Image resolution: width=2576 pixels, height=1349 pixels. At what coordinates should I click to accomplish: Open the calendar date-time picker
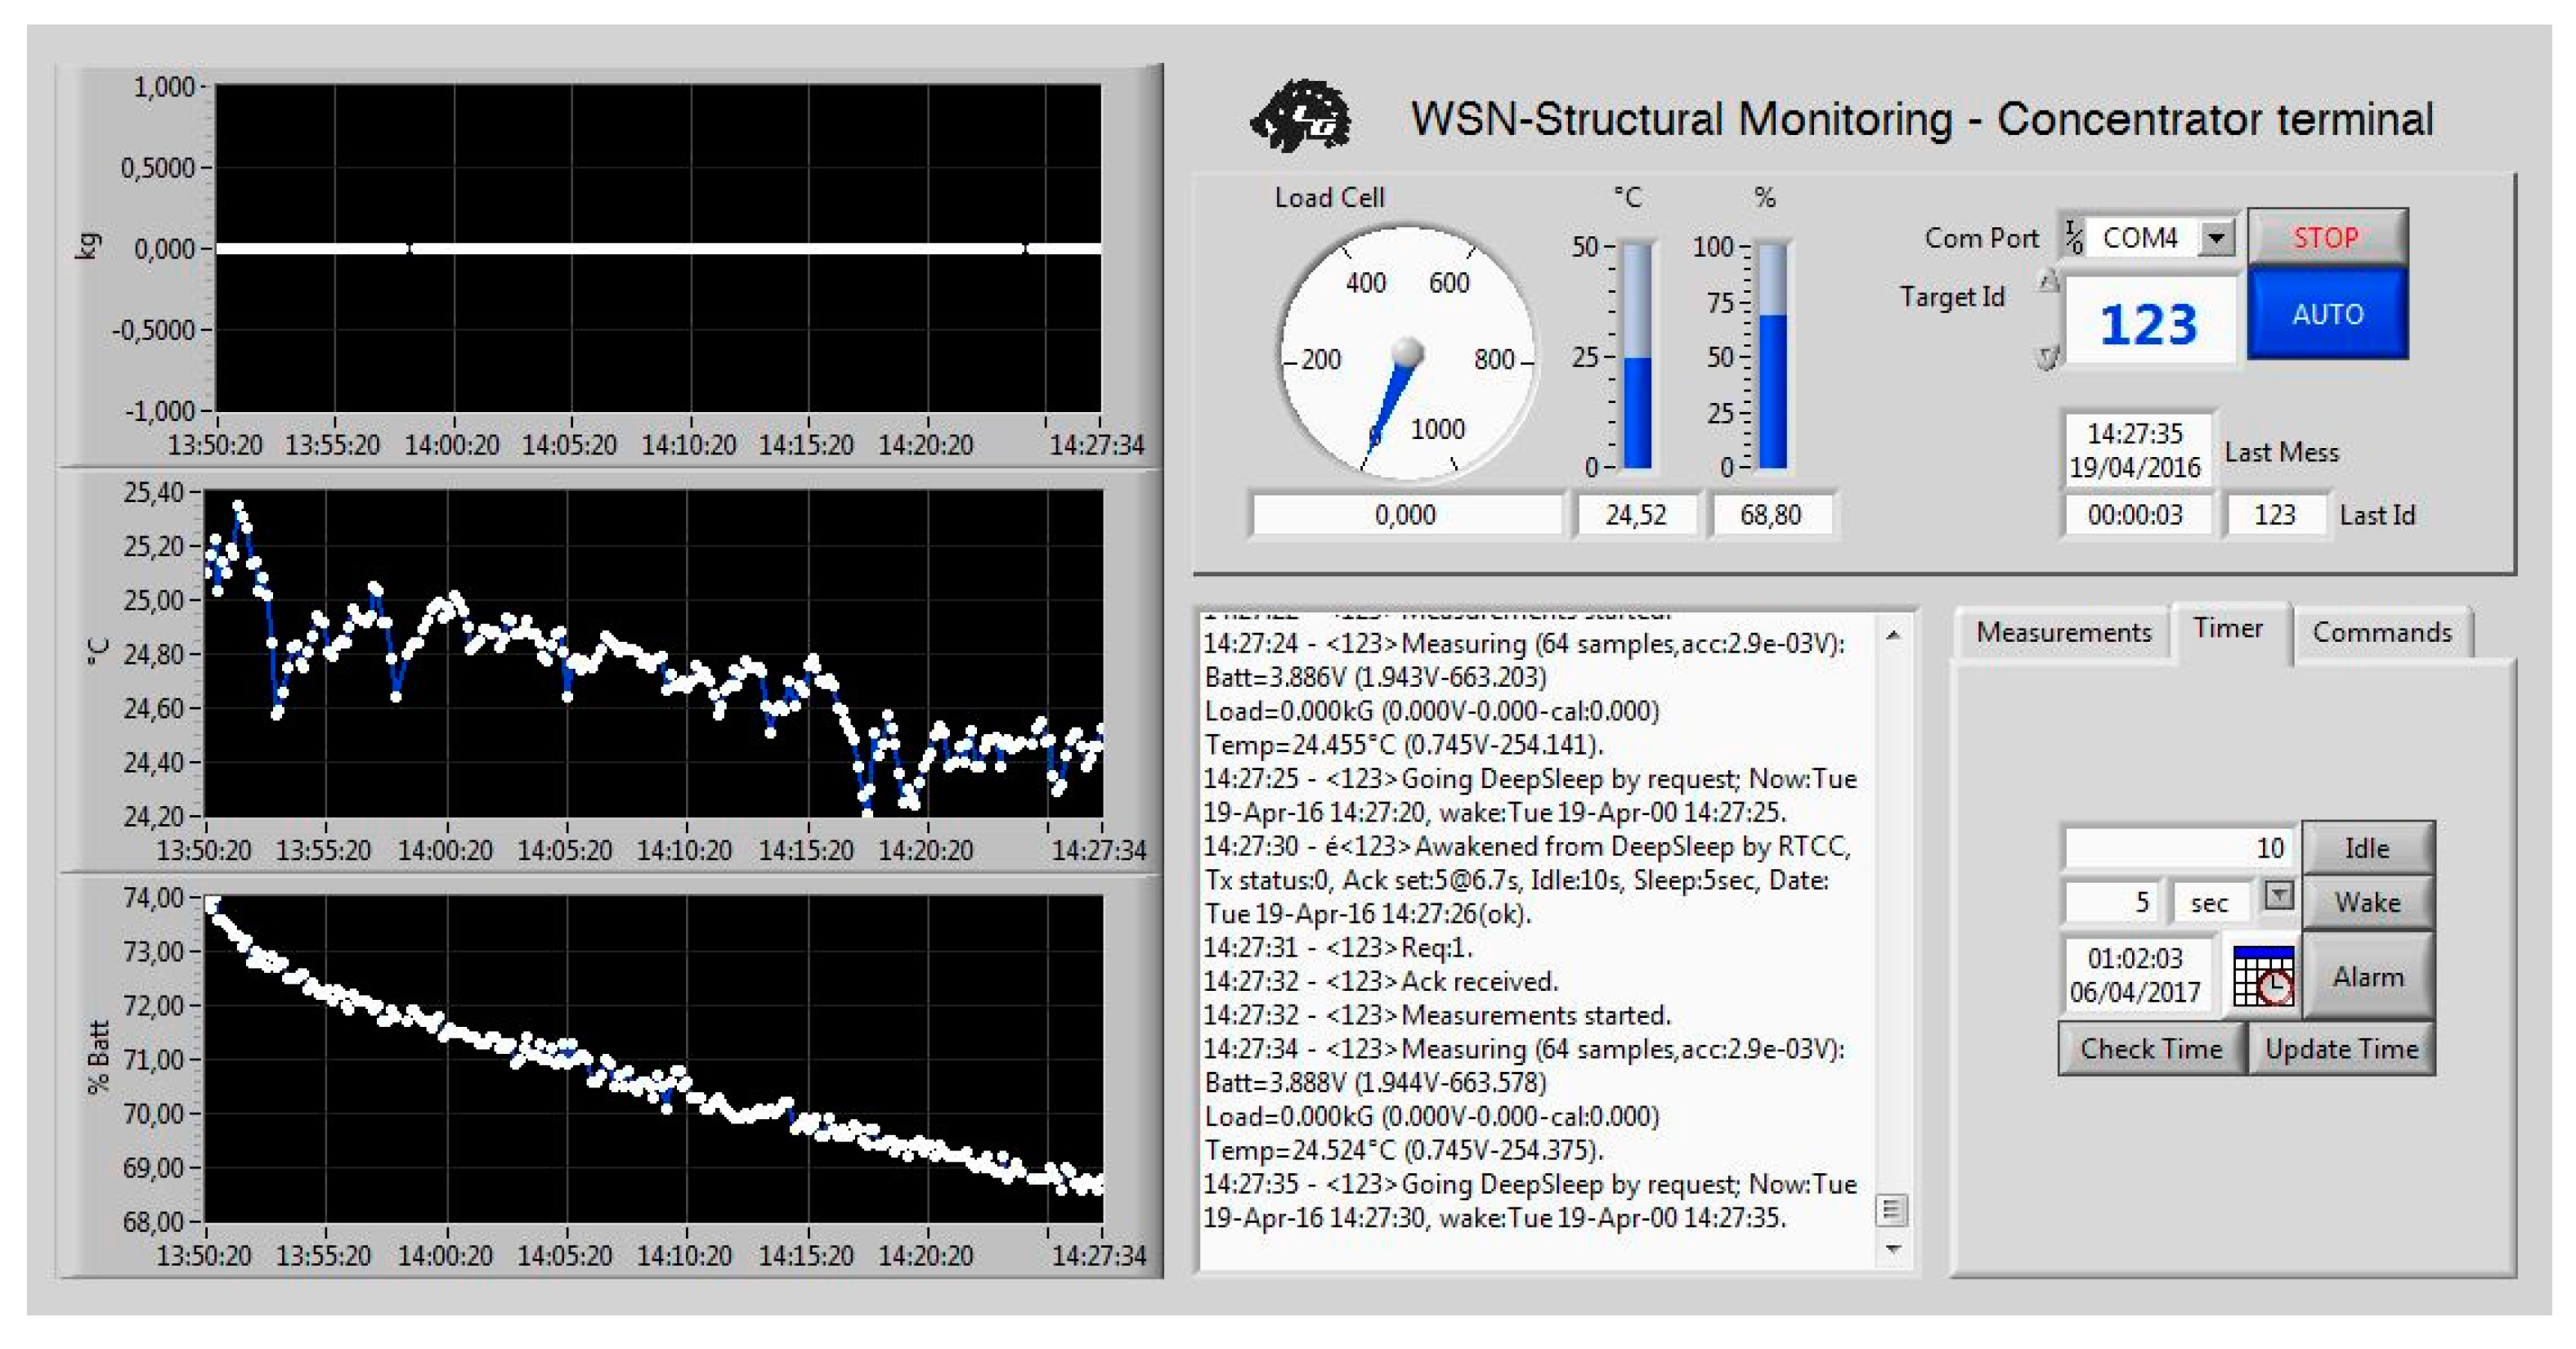[2263, 977]
